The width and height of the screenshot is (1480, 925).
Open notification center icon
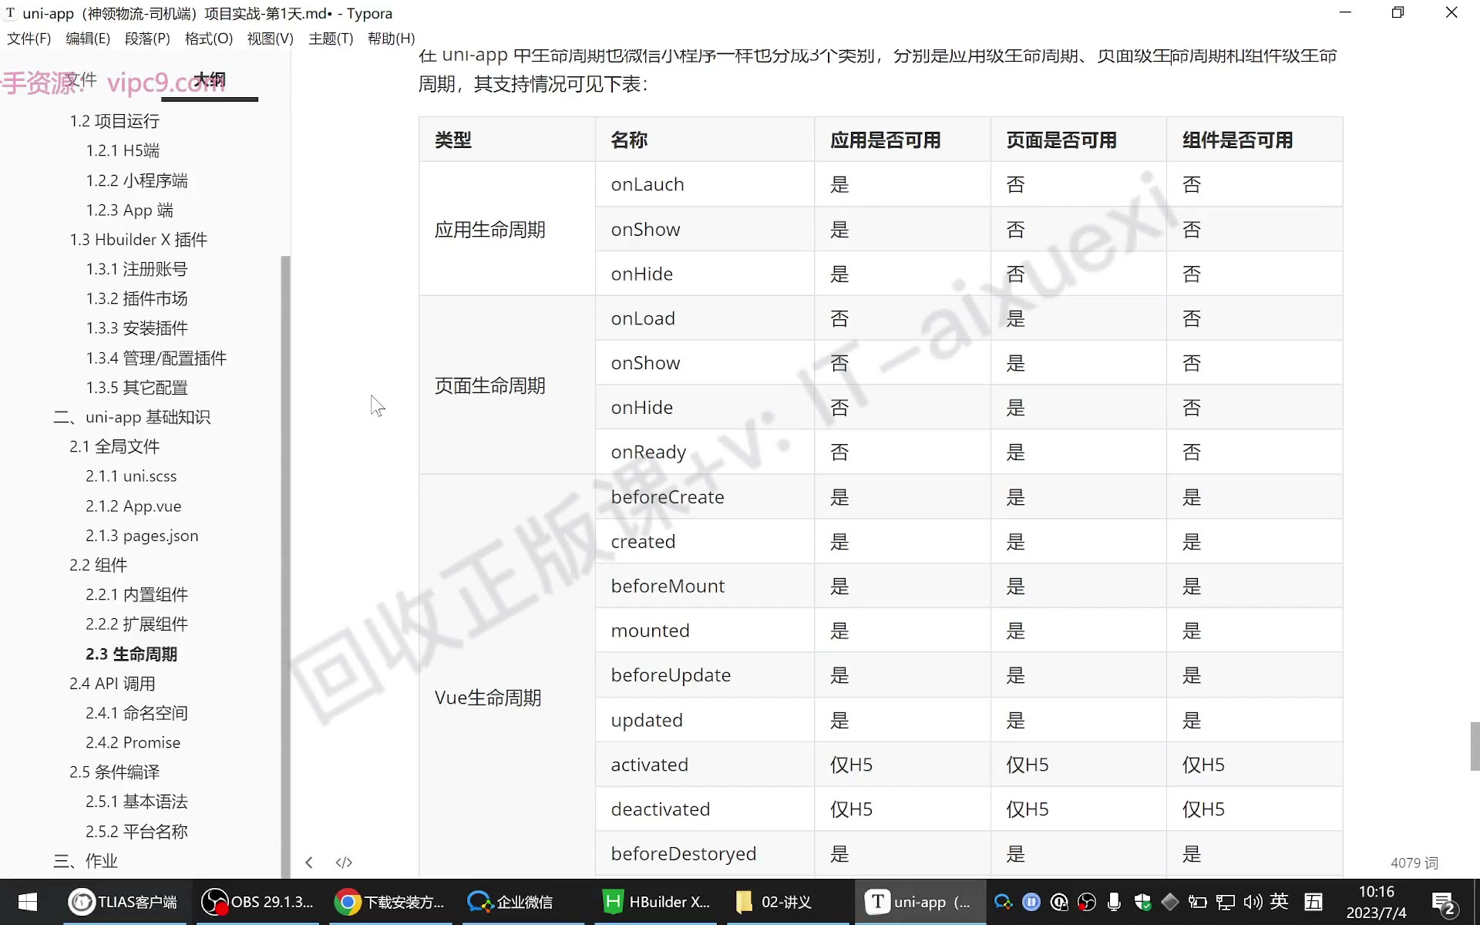[1443, 903]
